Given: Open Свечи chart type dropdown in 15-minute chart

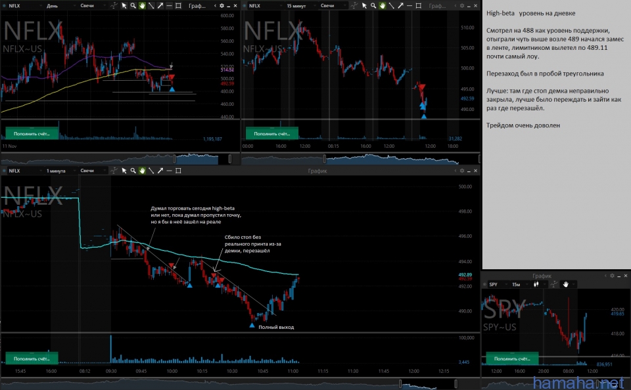Looking at the screenshot, I should pyautogui.click(x=333, y=6).
